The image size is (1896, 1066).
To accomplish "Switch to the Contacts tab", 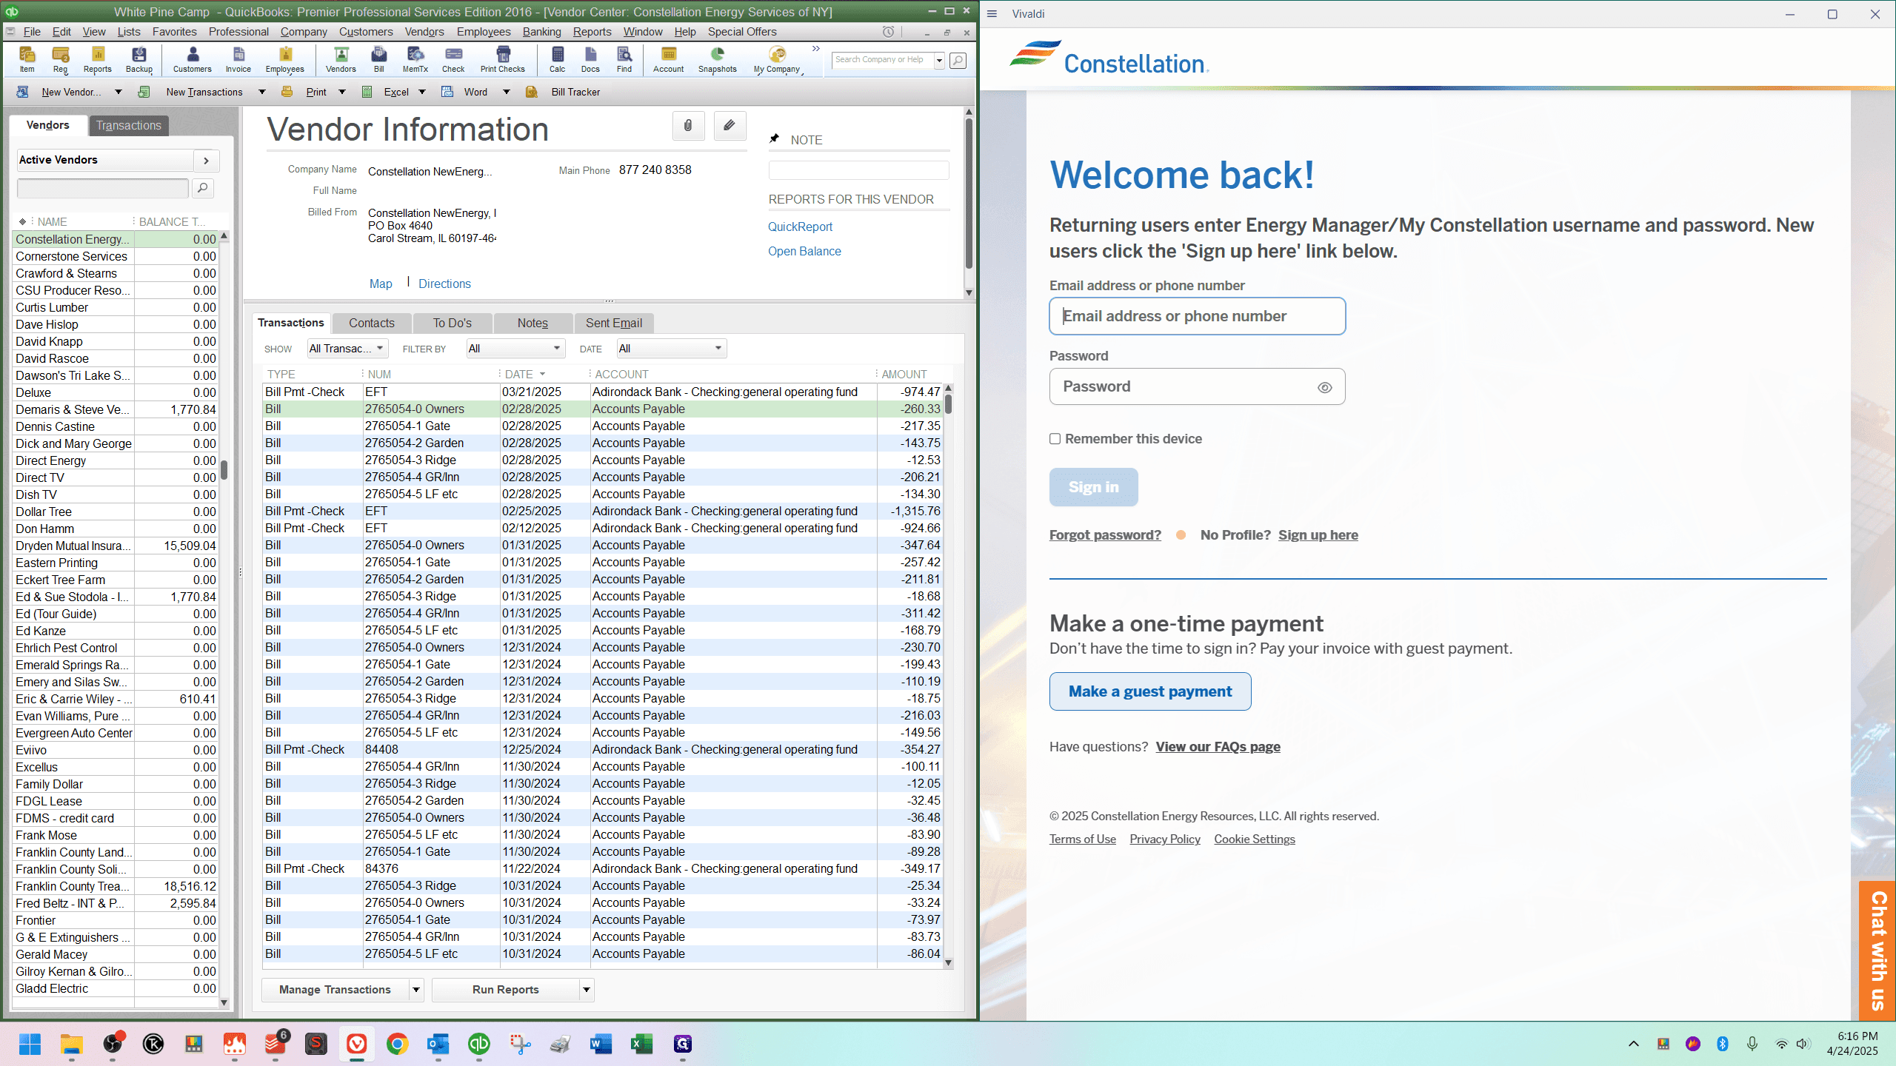I will click(x=371, y=323).
